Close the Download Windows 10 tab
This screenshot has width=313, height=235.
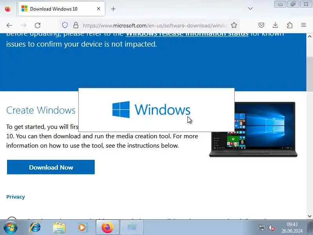point(99,9)
